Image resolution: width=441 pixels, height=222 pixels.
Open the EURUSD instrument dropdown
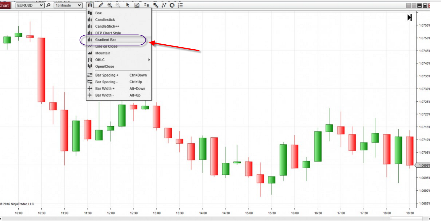click(x=30, y=5)
